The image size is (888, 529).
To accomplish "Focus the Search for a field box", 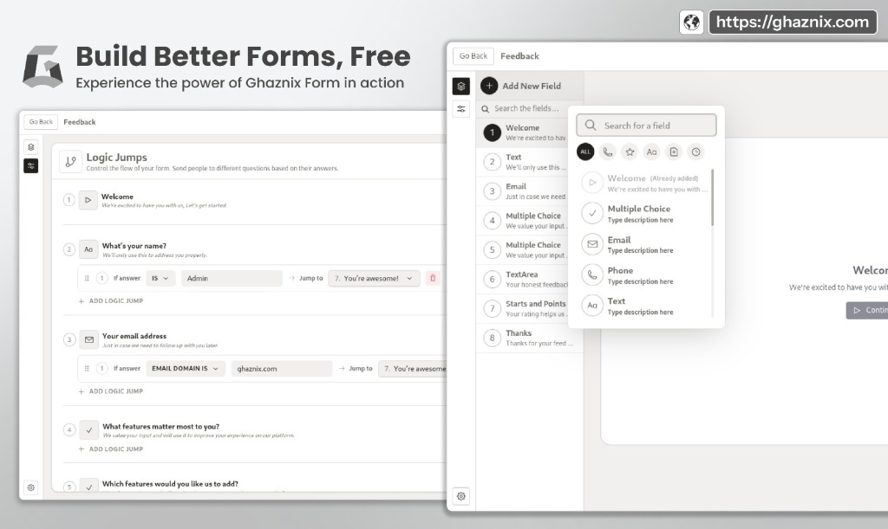I will pos(646,126).
